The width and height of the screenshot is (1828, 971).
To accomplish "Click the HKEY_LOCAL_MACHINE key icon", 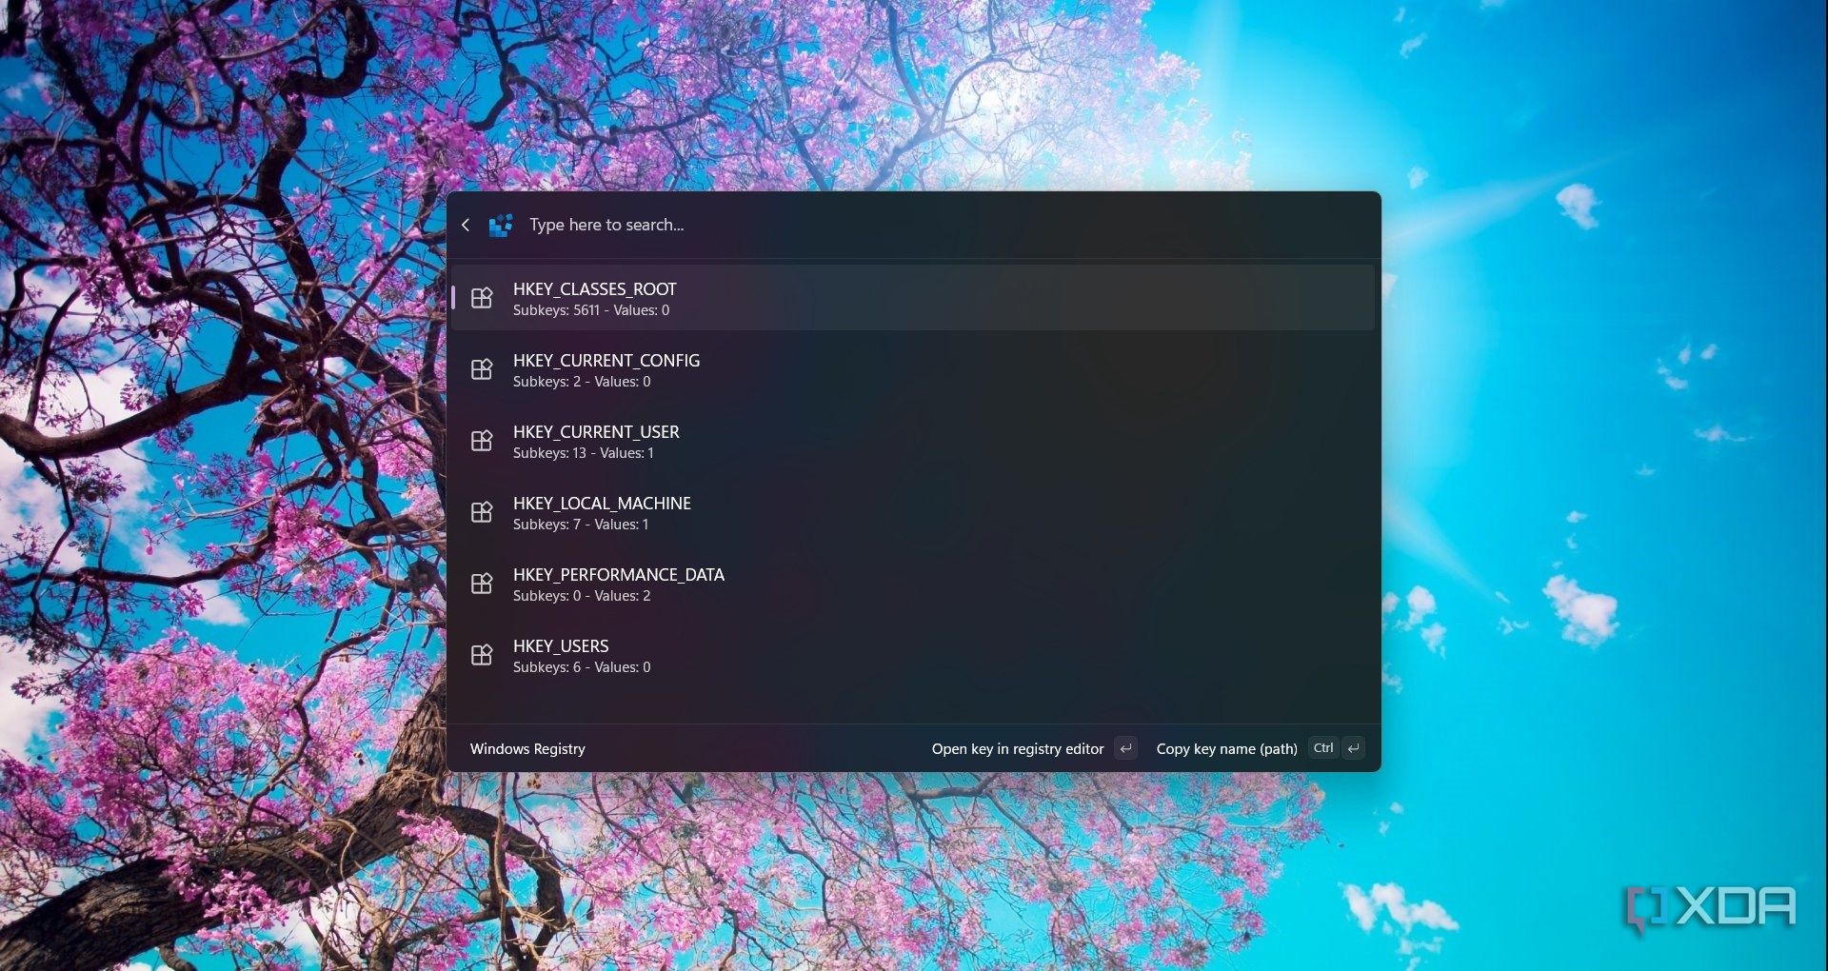I will (482, 512).
